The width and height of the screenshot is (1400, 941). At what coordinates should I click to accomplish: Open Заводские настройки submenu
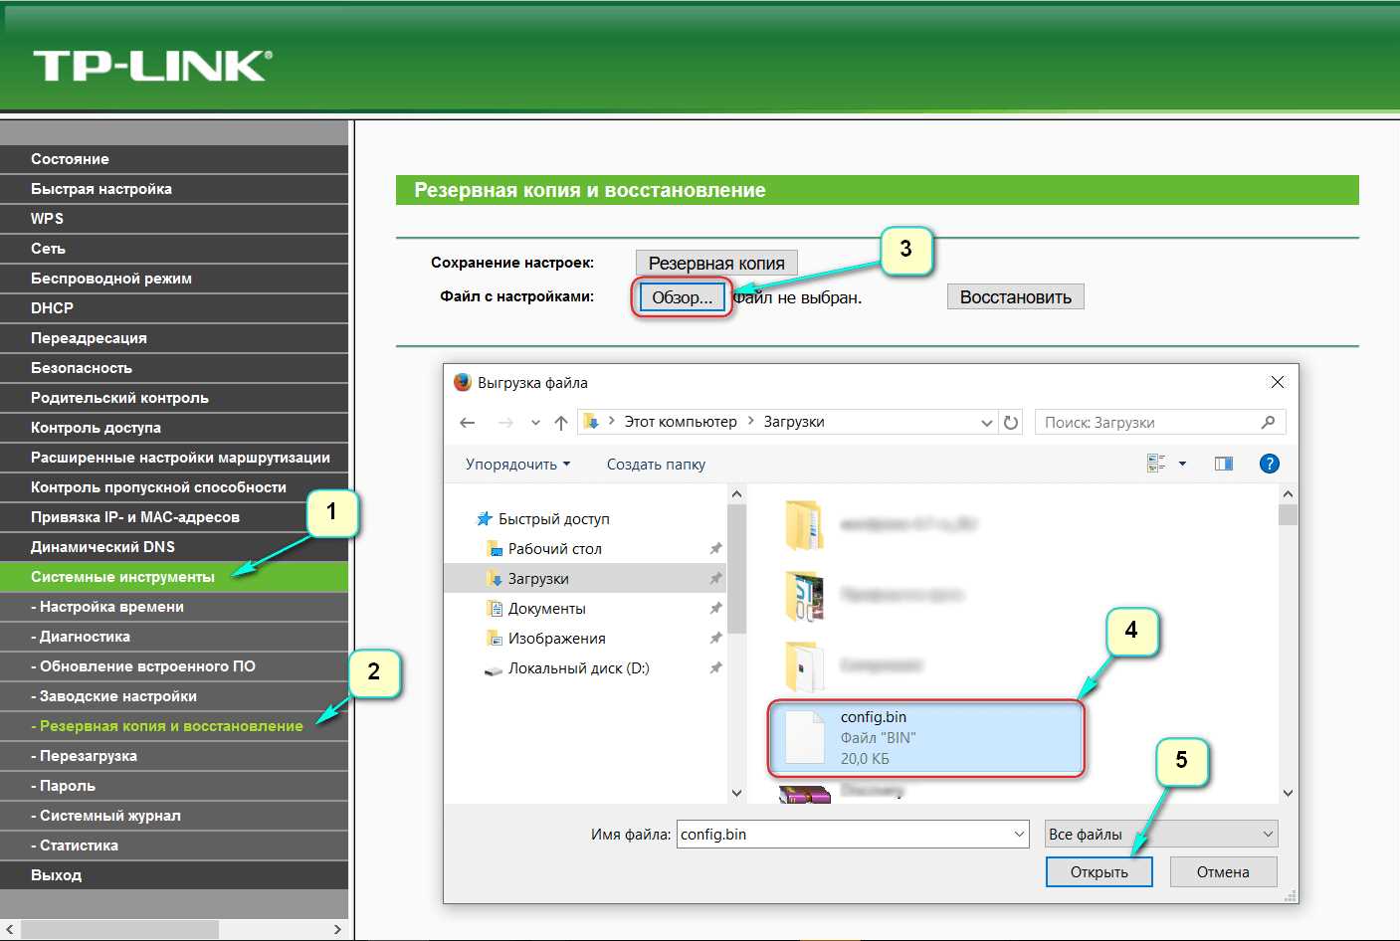[174, 696]
